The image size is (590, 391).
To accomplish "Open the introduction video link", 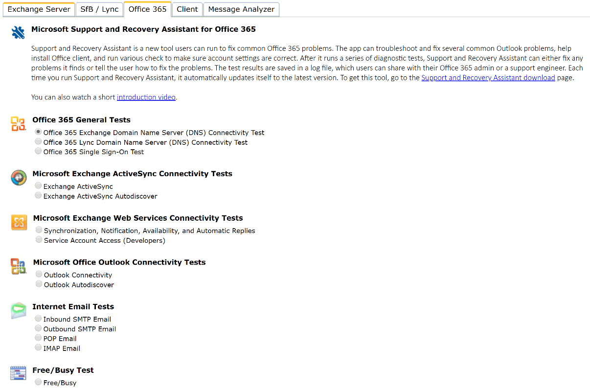I will click(146, 97).
